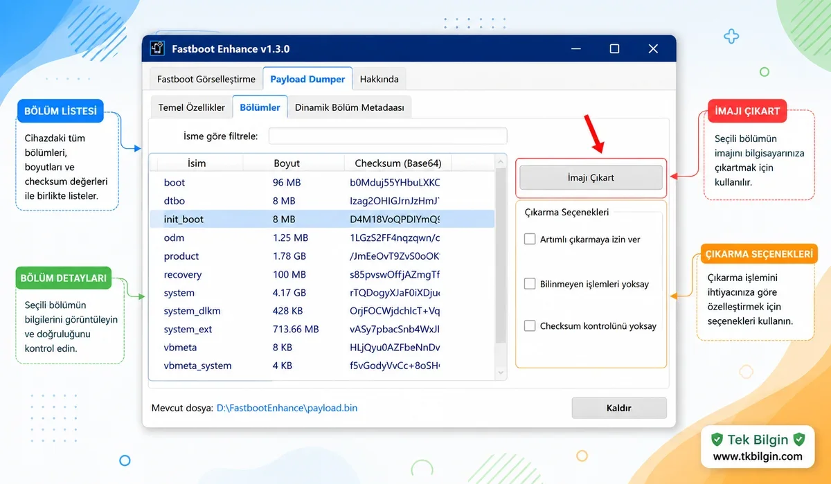Click the İmajı Çıkart button

coord(591,178)
